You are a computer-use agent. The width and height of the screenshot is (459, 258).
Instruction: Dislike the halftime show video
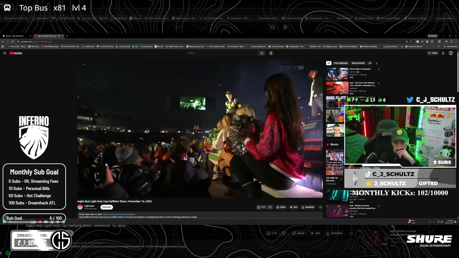click(270, 207)
